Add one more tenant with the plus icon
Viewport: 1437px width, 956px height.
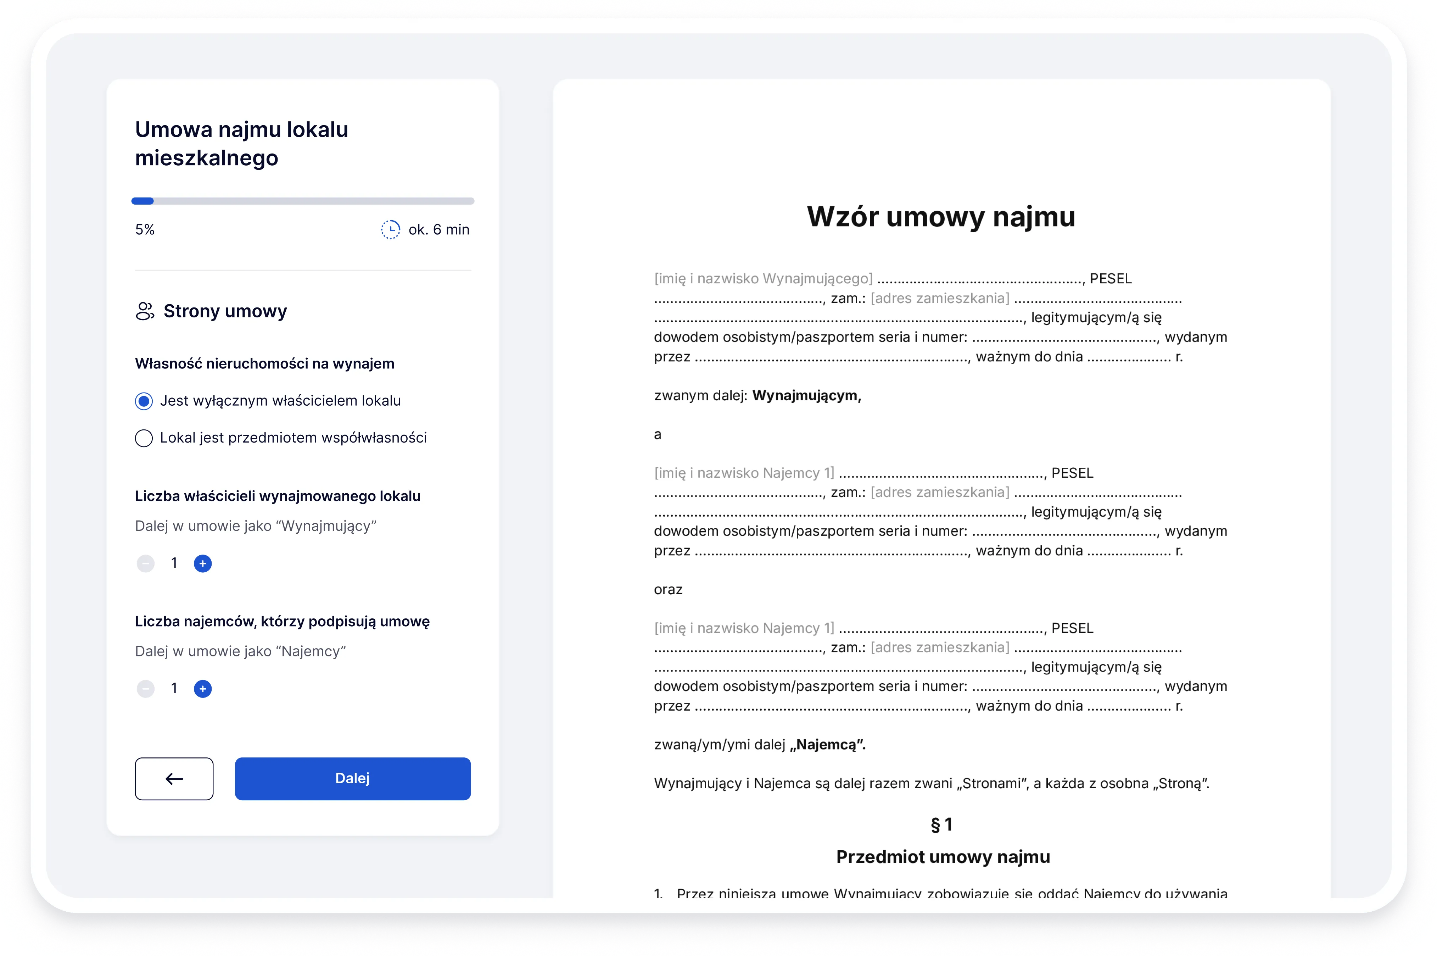[x=203, y=689]
